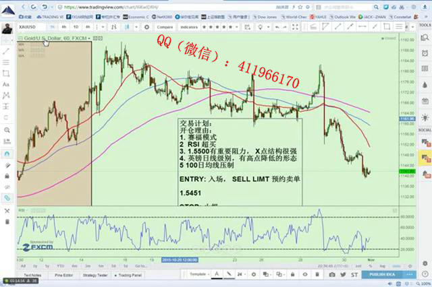Viewport: 432px width, 287px height.
Task: Click the text color 'A' swatch
Action: click(x=217, y=274)
